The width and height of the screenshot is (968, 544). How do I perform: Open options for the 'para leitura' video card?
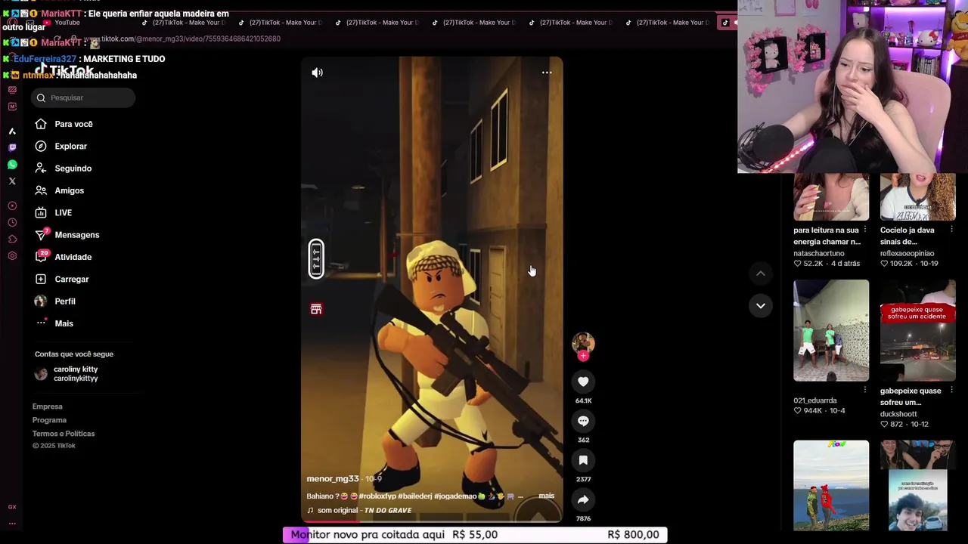(x=865, y=230)
